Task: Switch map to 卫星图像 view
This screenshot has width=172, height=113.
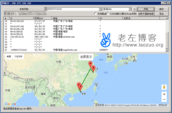Action: click(x=18, y=57)
